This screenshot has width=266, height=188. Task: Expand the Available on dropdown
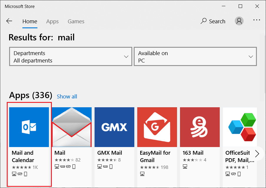pos(195,57)
